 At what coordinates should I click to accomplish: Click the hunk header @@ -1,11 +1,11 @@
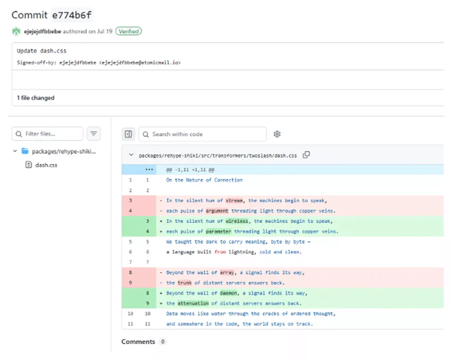(190, 170)
